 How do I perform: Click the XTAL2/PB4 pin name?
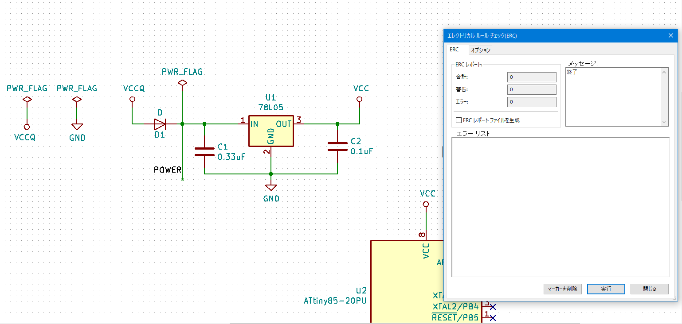pyautogui.click(x=455, y=306)
